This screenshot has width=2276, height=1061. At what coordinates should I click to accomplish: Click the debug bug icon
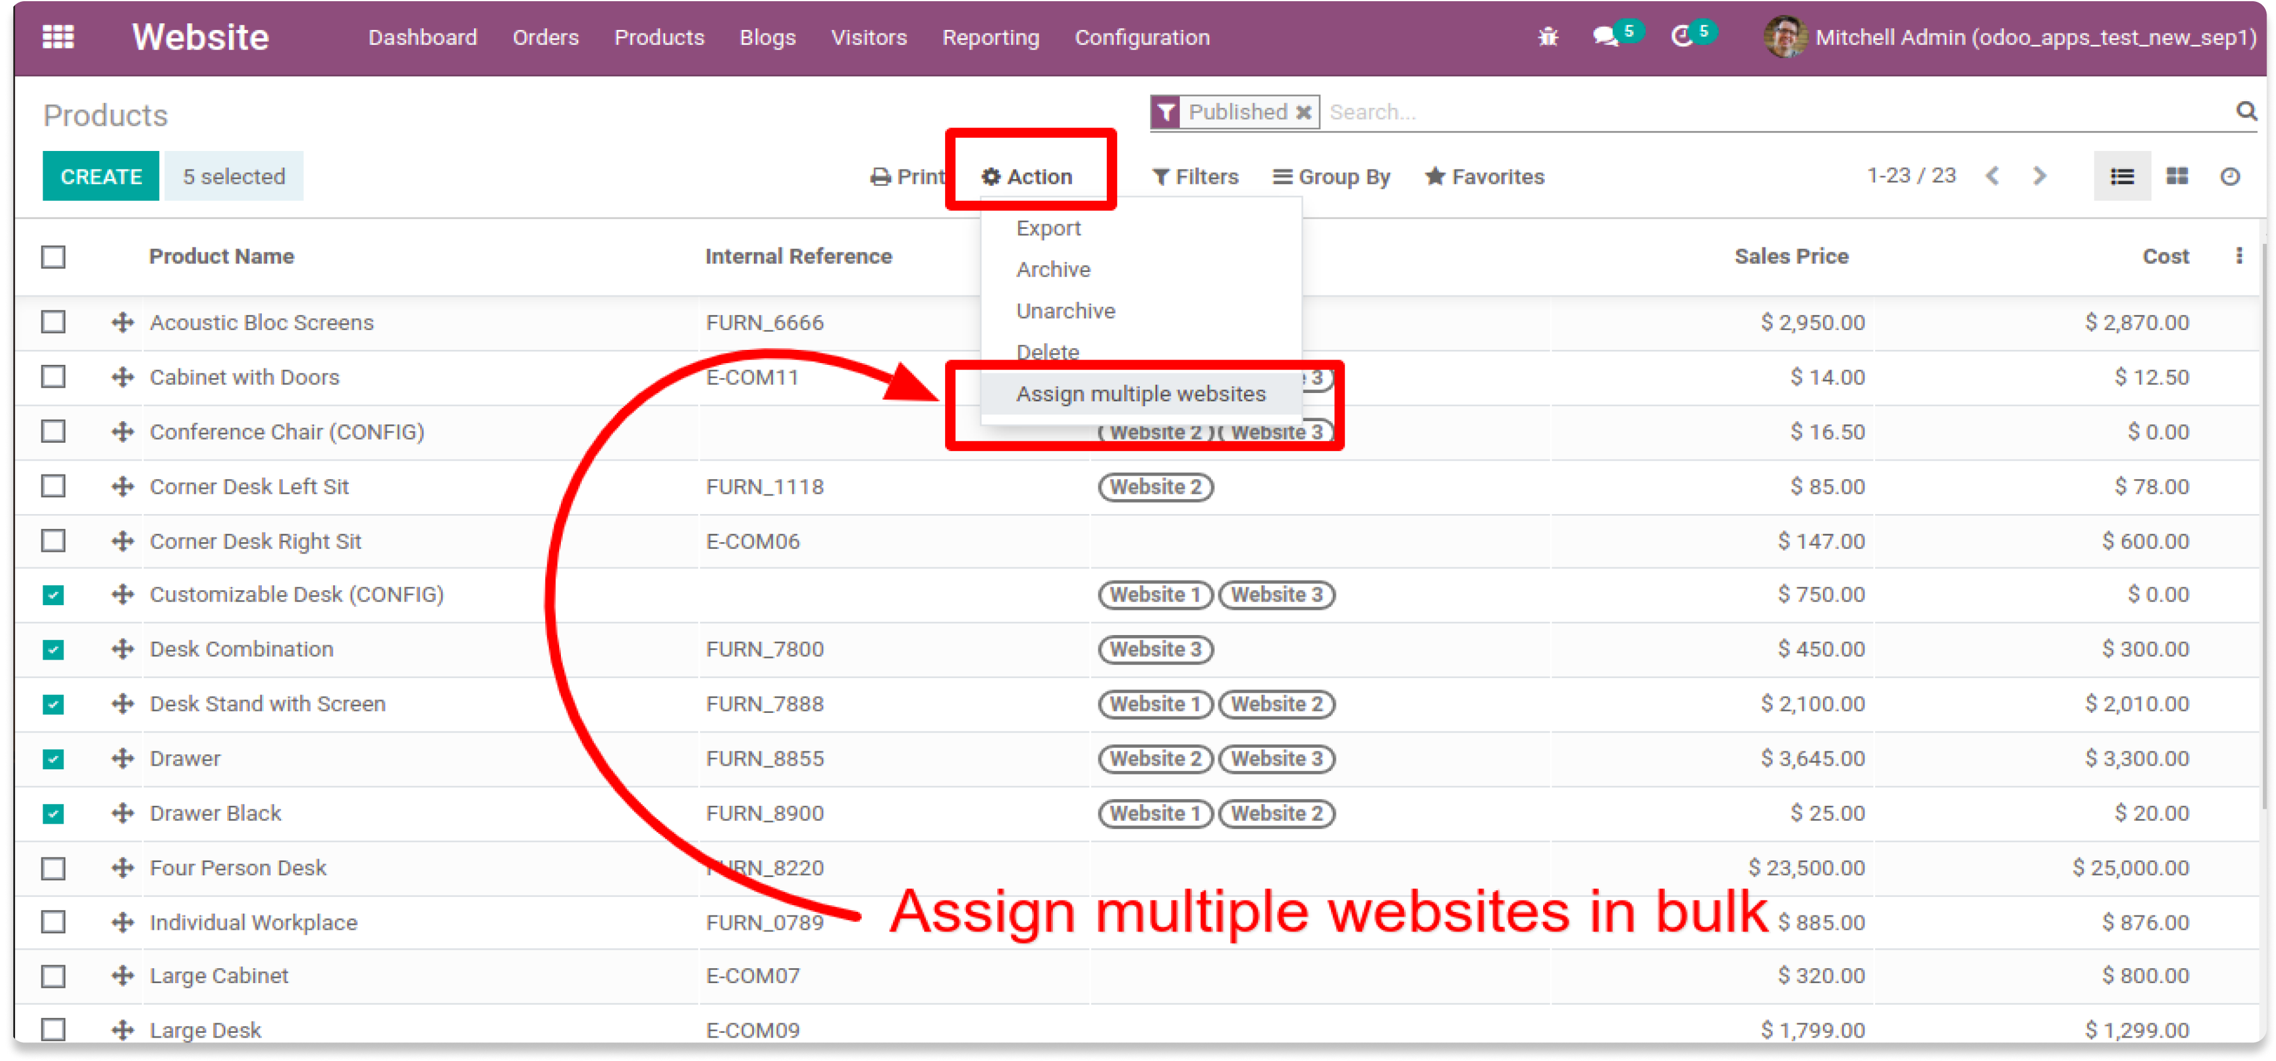pyautogui.click(x=1548, y=37)
